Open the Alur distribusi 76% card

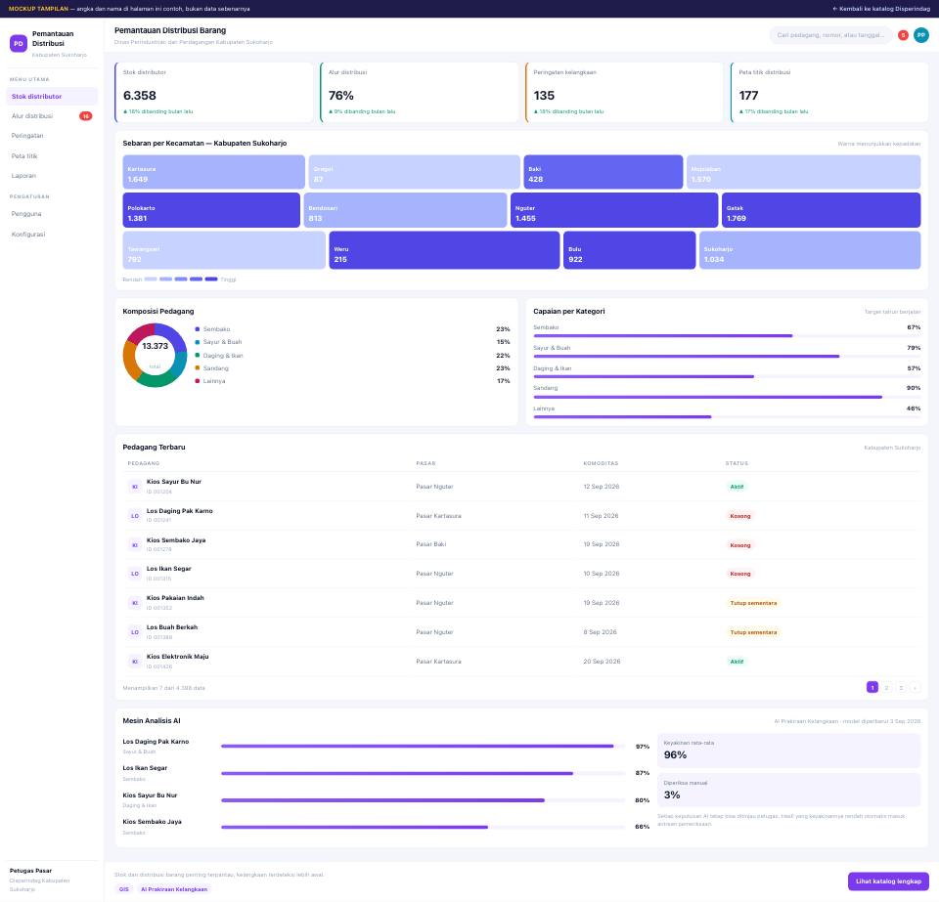coord(420,93)
